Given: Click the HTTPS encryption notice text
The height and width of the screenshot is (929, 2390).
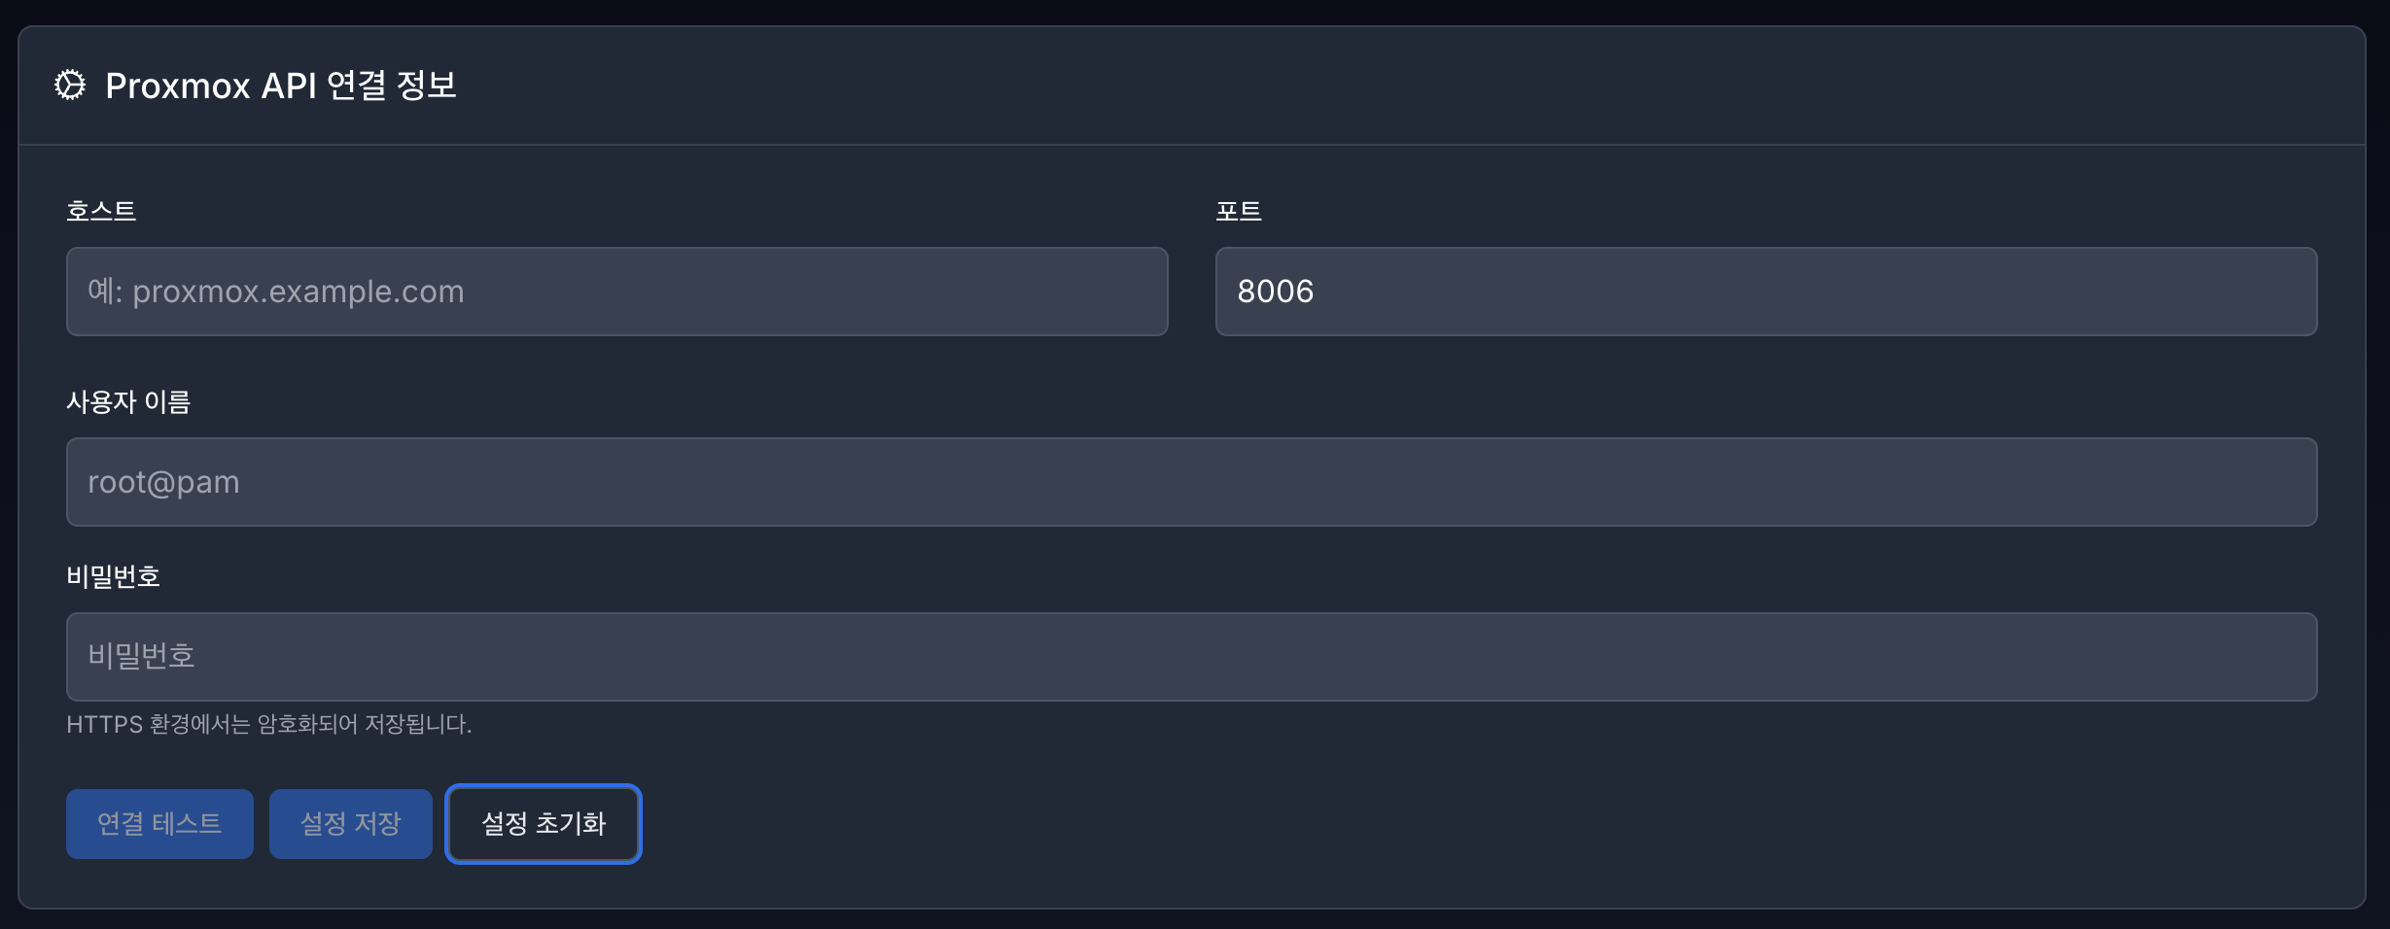Looking at the screenshot, I should pyautogui.click(x=268, y=725).
